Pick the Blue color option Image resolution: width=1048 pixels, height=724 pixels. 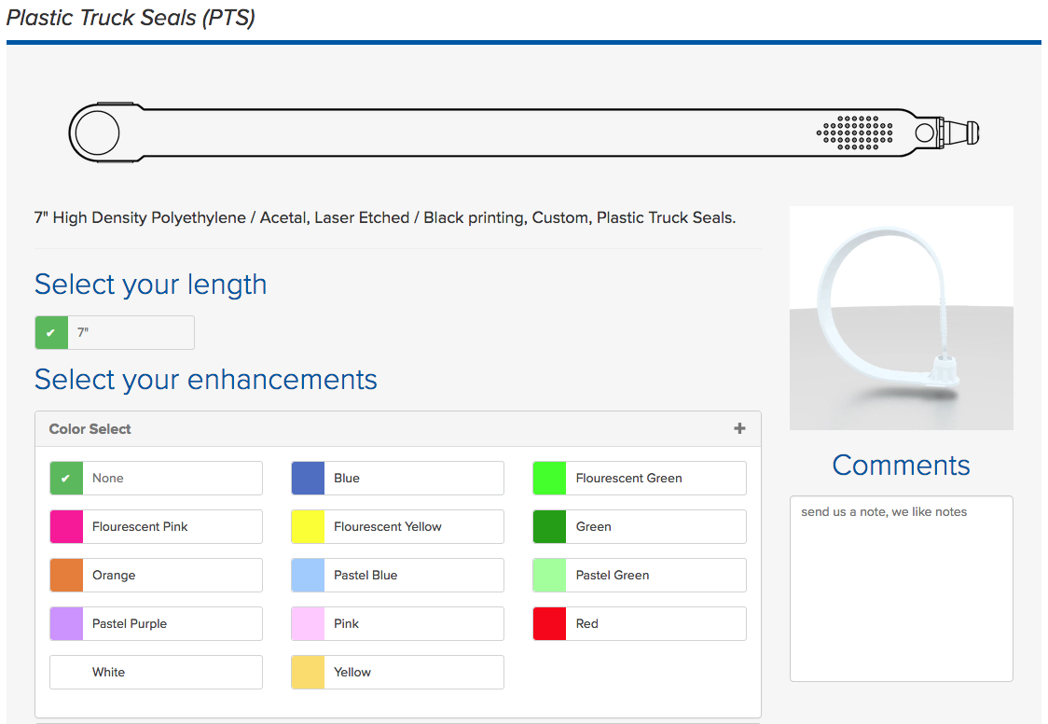click(x=398, y=478)
